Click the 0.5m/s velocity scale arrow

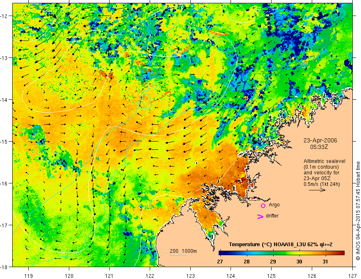[317, 190]
